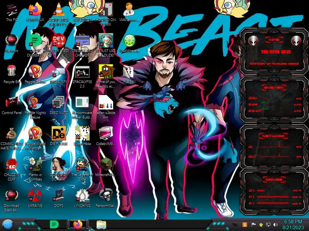
Task: Launch HOOKED ON XONIX shortcut
Action: (x=106, y=13)
